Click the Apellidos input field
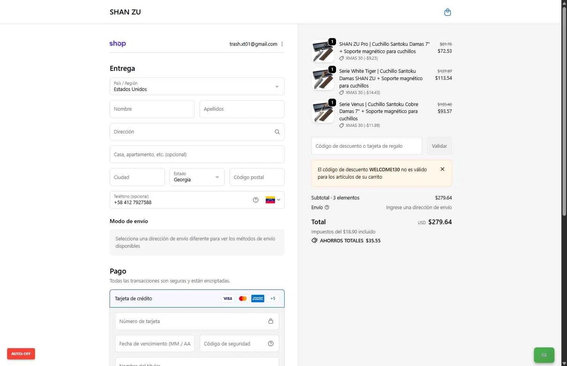Image resolution: width=567 pixels, height=366 pixels. pos(242,109)
